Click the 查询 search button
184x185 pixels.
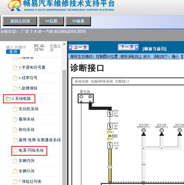(13, 52)
